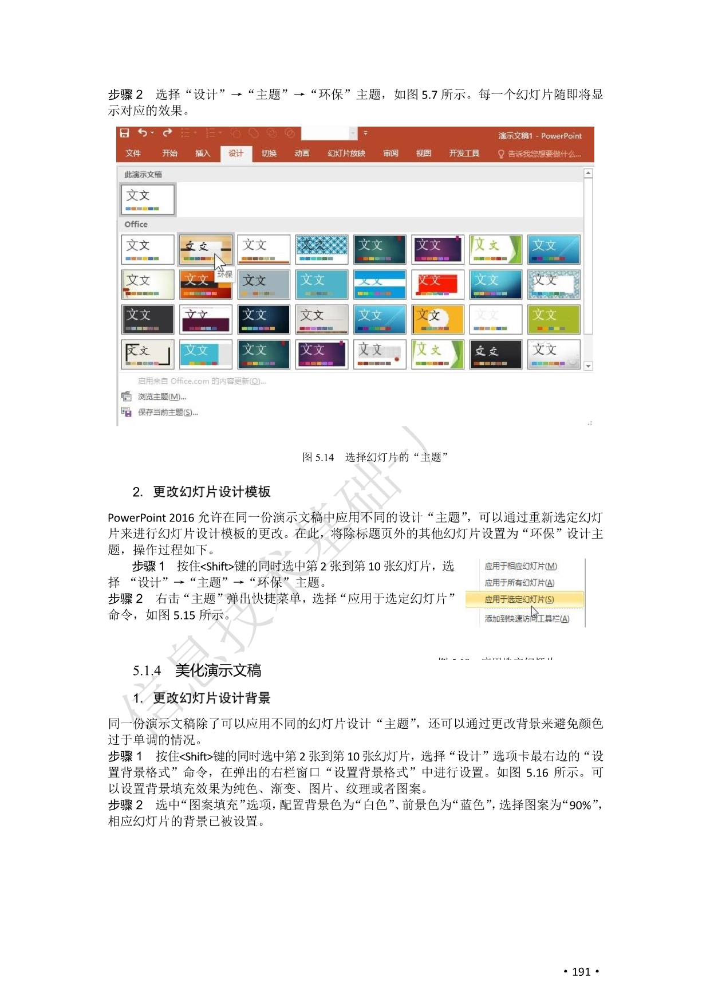
Task: Open the blank combo box dropdown in title bar
Action: [x=353, y=134]
